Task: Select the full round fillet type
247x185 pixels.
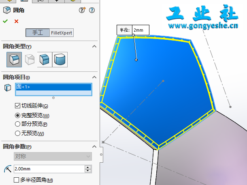Action: [60, 60]
